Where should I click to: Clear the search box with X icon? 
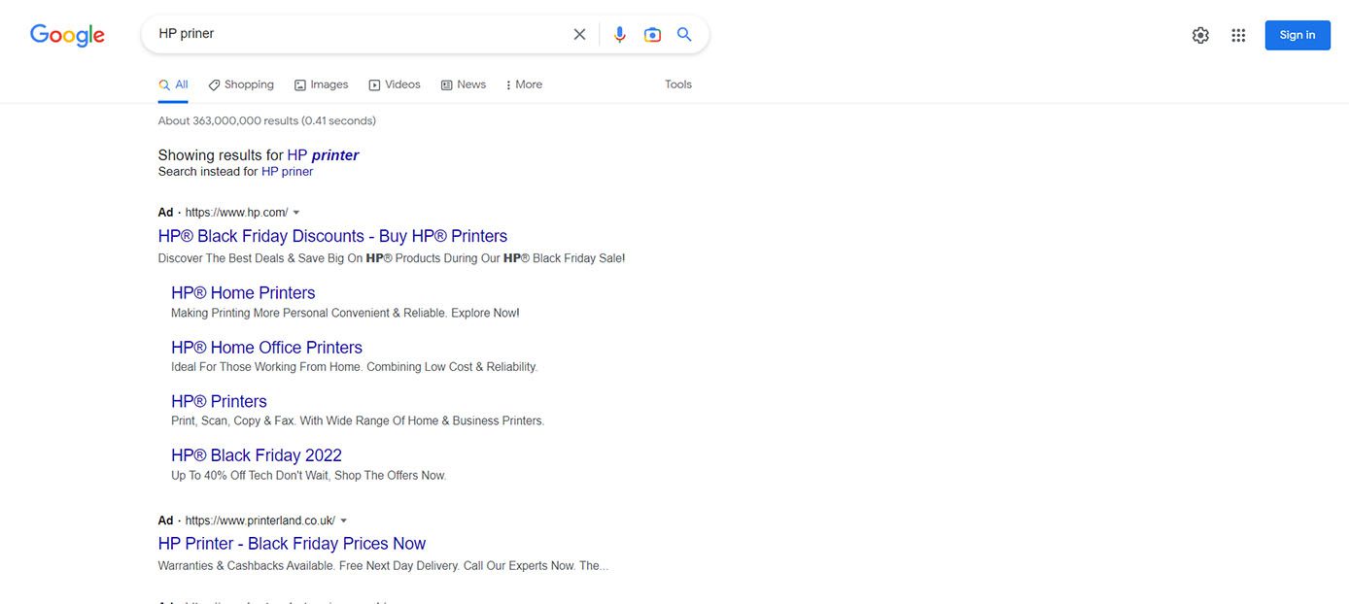[x=579, y=34]
